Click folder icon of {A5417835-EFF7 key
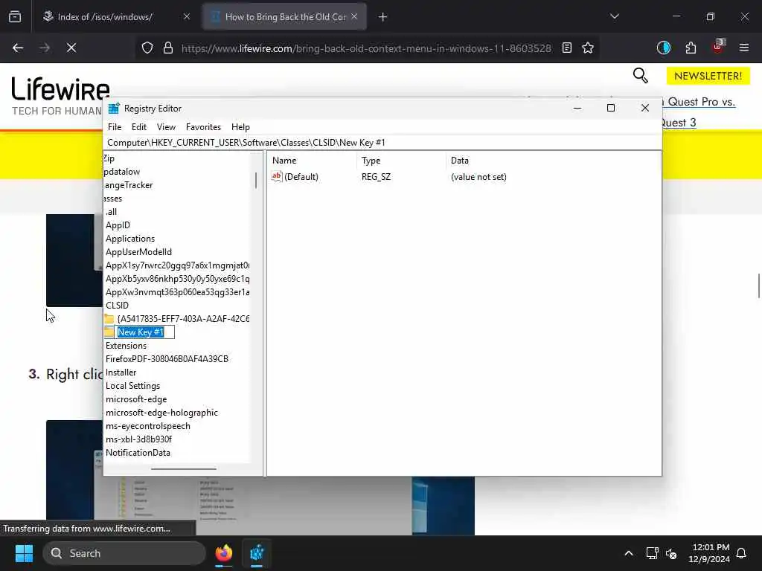 109,319
